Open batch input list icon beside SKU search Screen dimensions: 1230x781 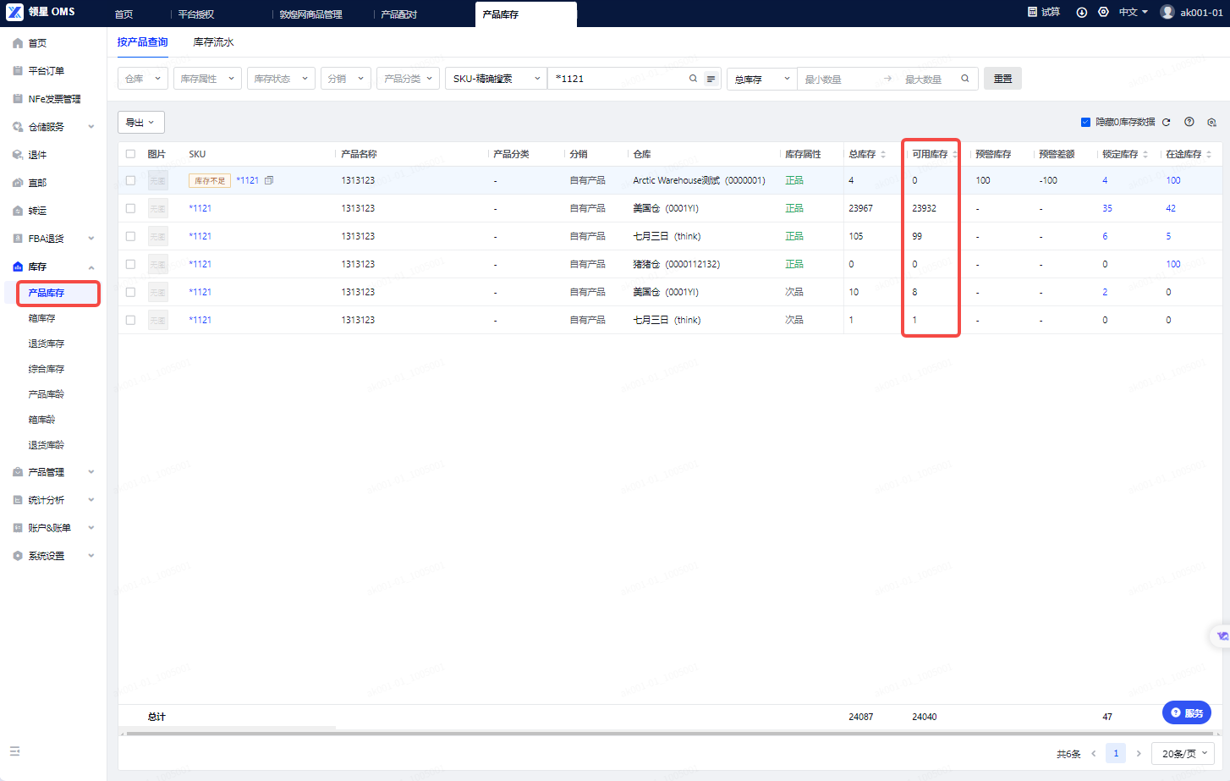pyautogui.click(x=711, y=79)
